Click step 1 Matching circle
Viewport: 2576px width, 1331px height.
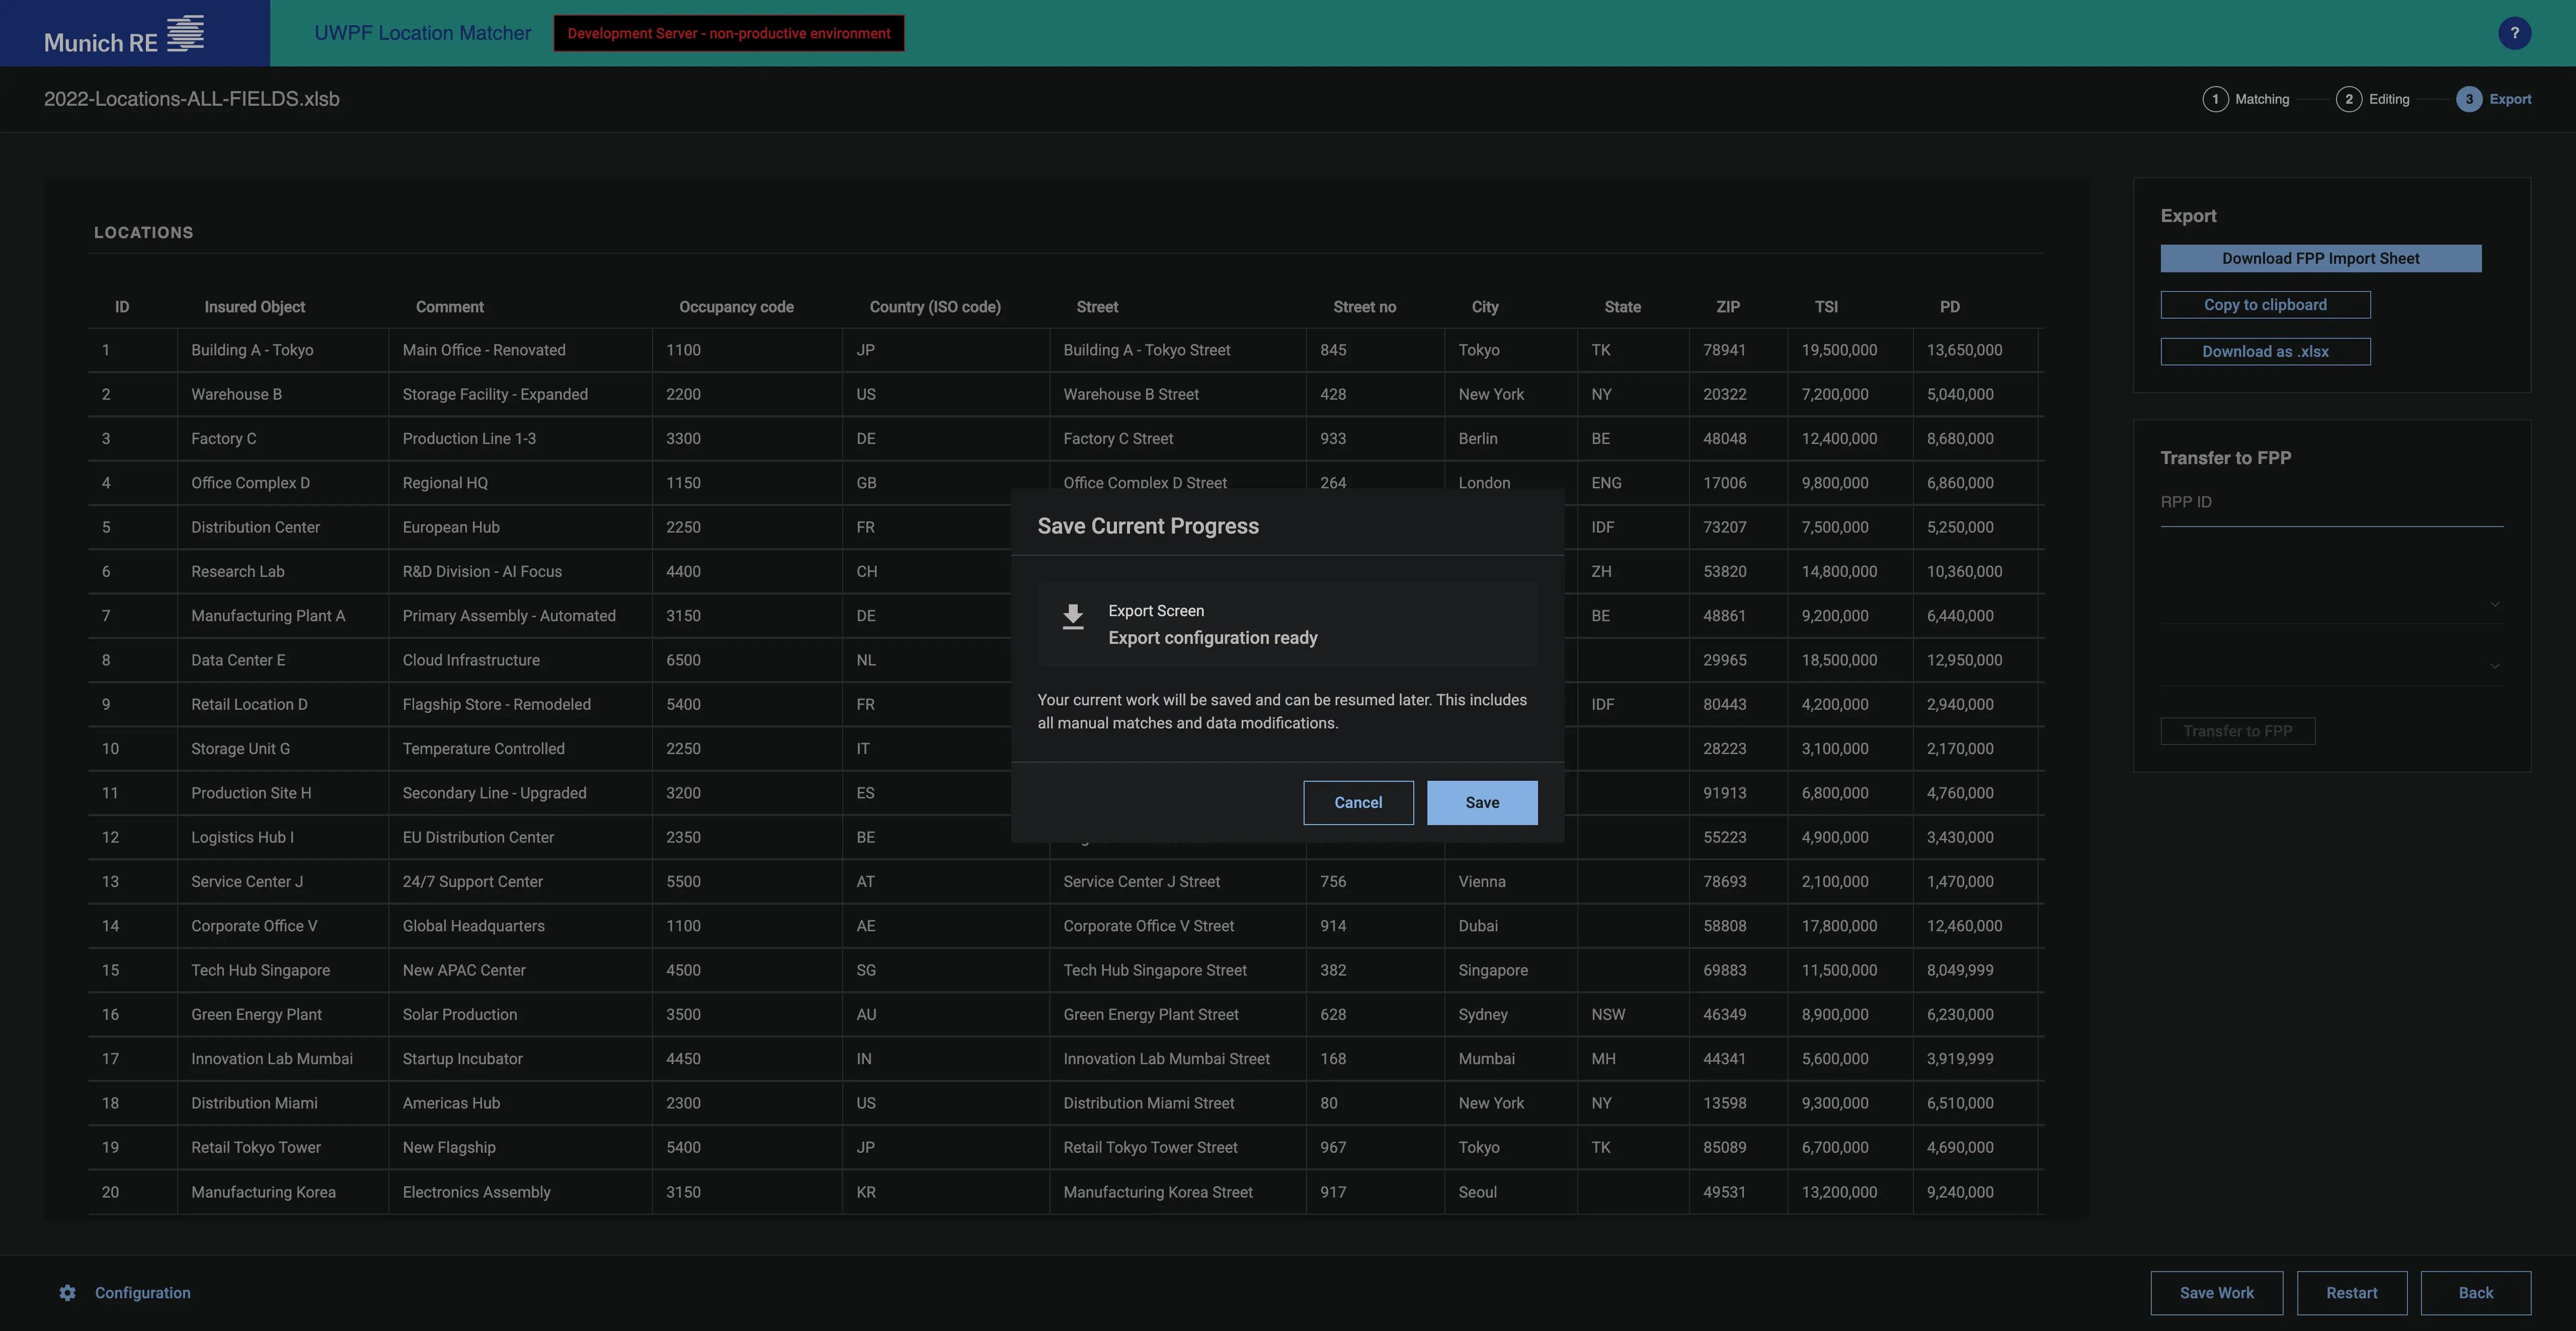coord(2215,99)
